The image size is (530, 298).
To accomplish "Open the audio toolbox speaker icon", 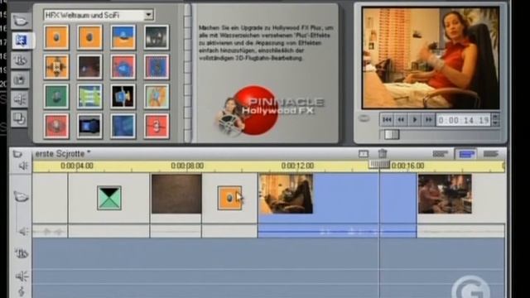I will (x=23, y=166).
